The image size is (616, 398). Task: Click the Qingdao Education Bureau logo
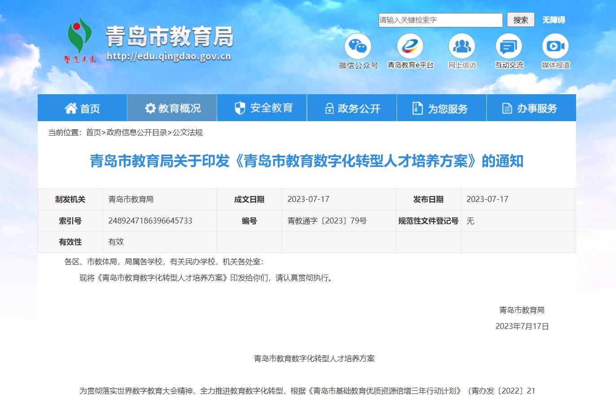[x=80, y=39]
